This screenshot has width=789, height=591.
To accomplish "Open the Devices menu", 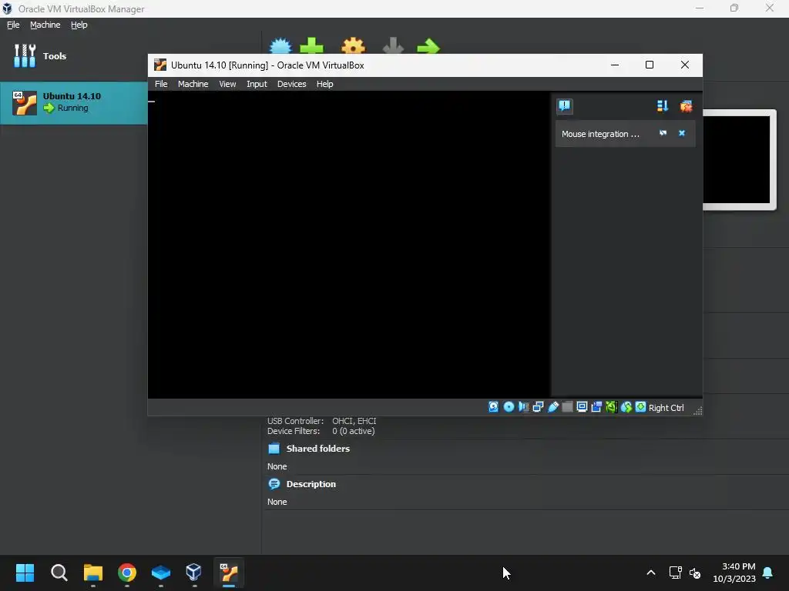I will click(292, 84).
